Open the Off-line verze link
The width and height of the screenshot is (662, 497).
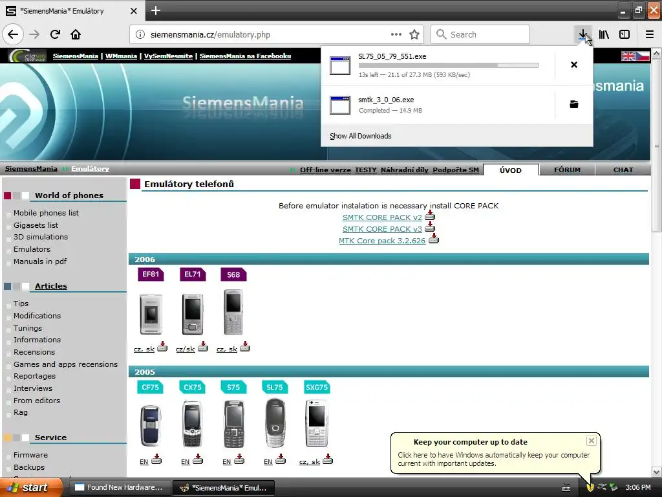325,170
